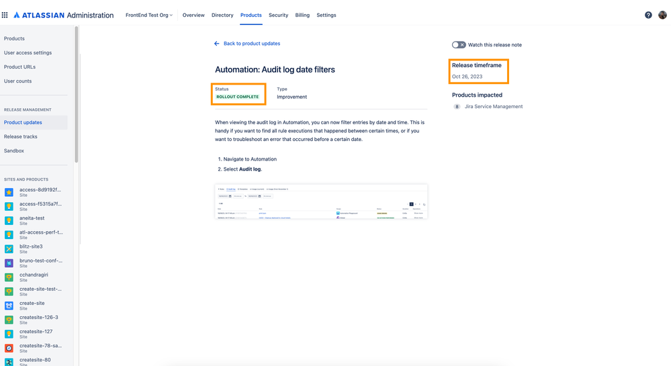This screenshot has width=671, height=366.
Task: Open the help question mark icon
Action: (648, 15)
